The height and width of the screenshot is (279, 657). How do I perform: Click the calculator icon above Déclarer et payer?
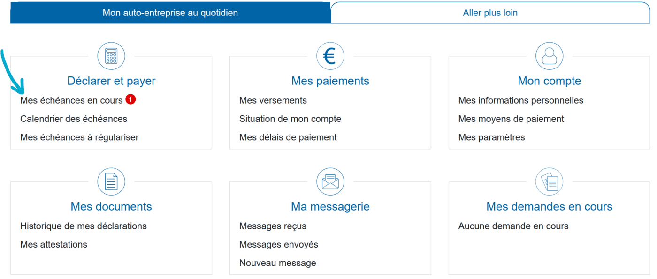point(111,55)
